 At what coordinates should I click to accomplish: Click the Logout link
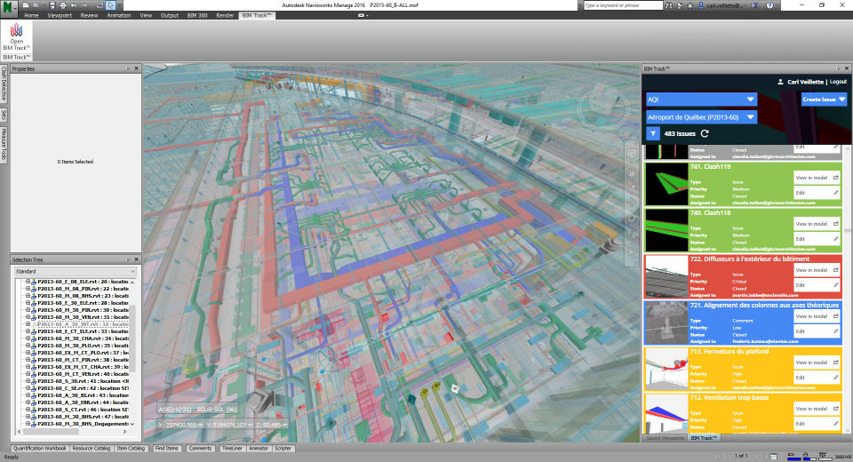pos(839,81)
